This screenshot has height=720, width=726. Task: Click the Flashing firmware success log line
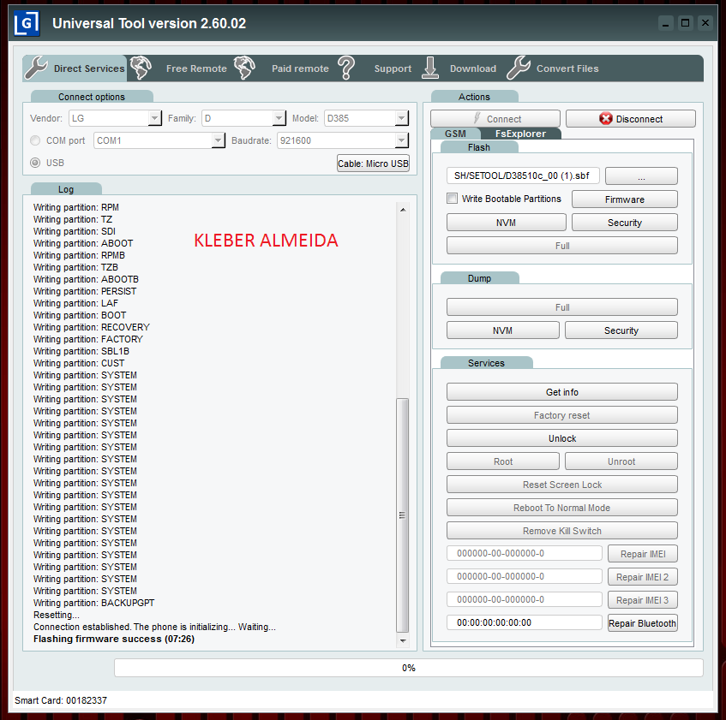click(x=114, y=639)
